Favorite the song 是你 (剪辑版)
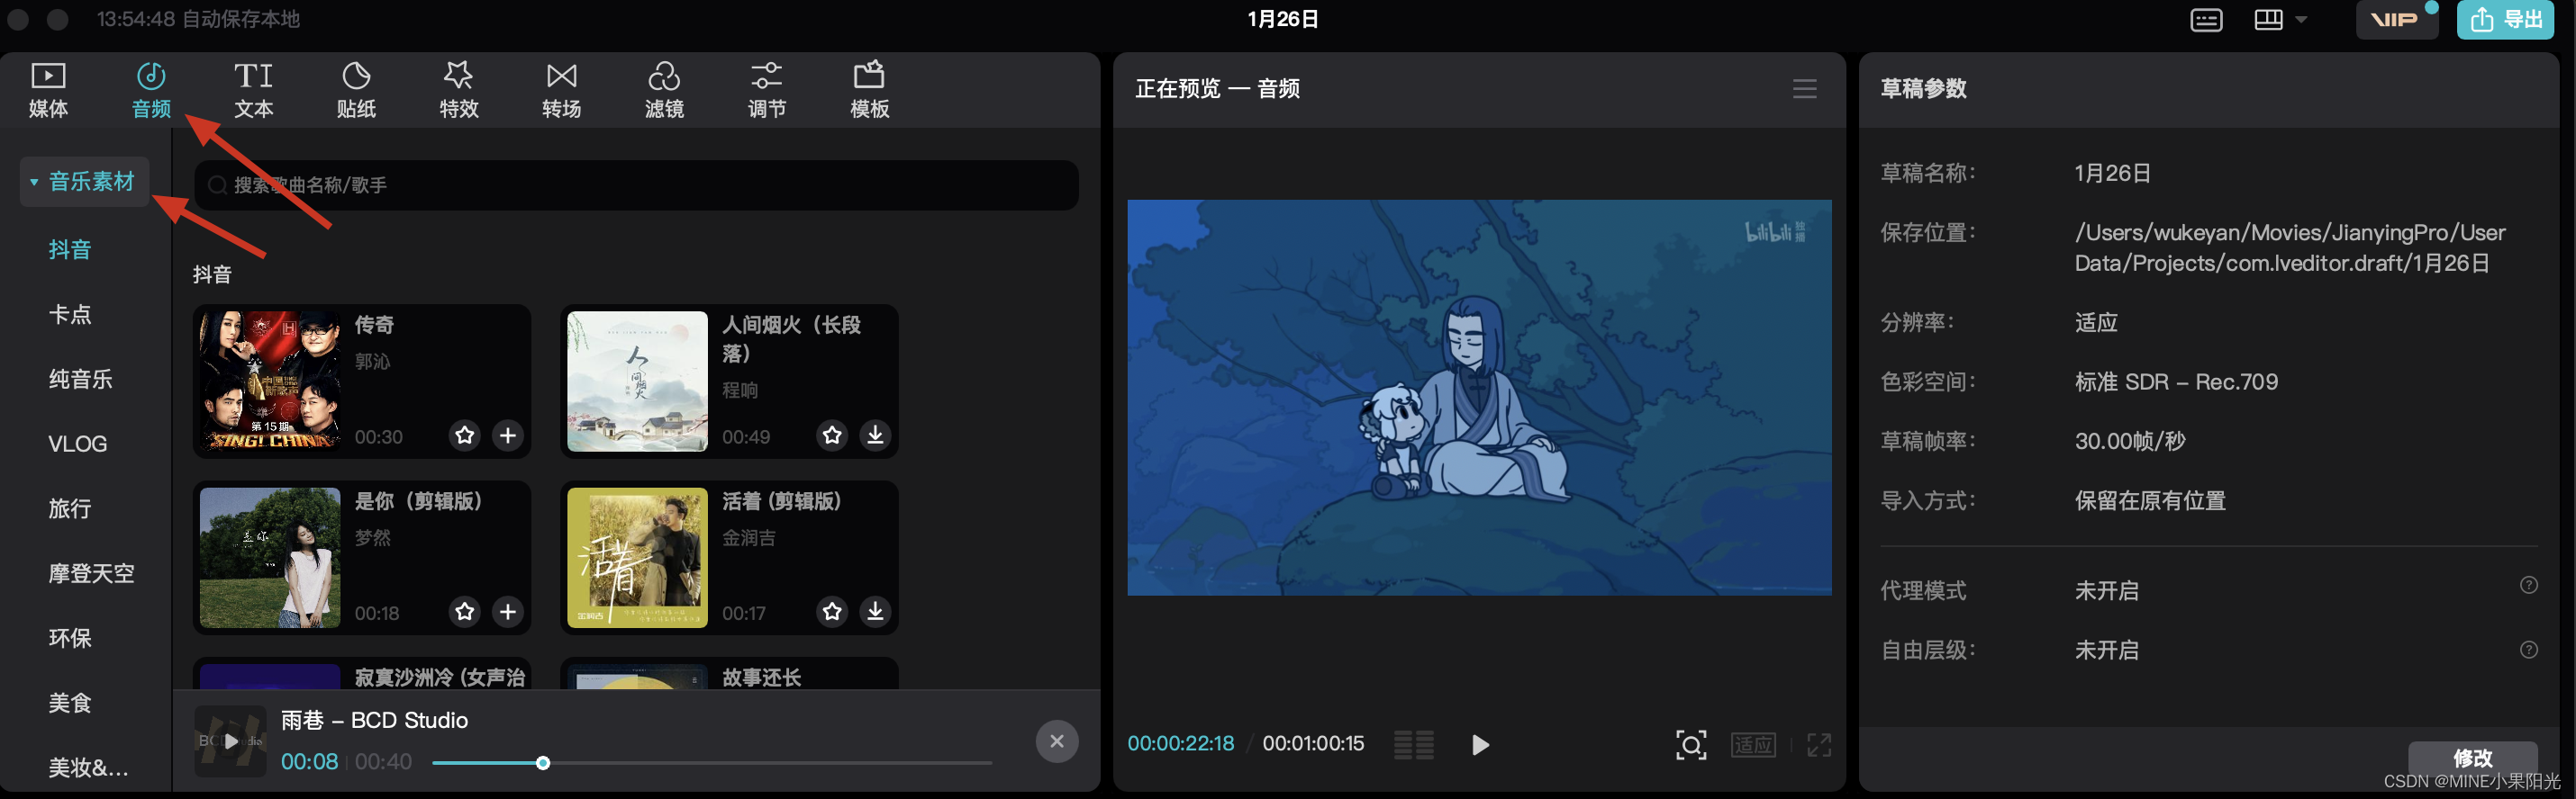The height and width of the screenshot is (799, 2576). (x=465, y=611)
